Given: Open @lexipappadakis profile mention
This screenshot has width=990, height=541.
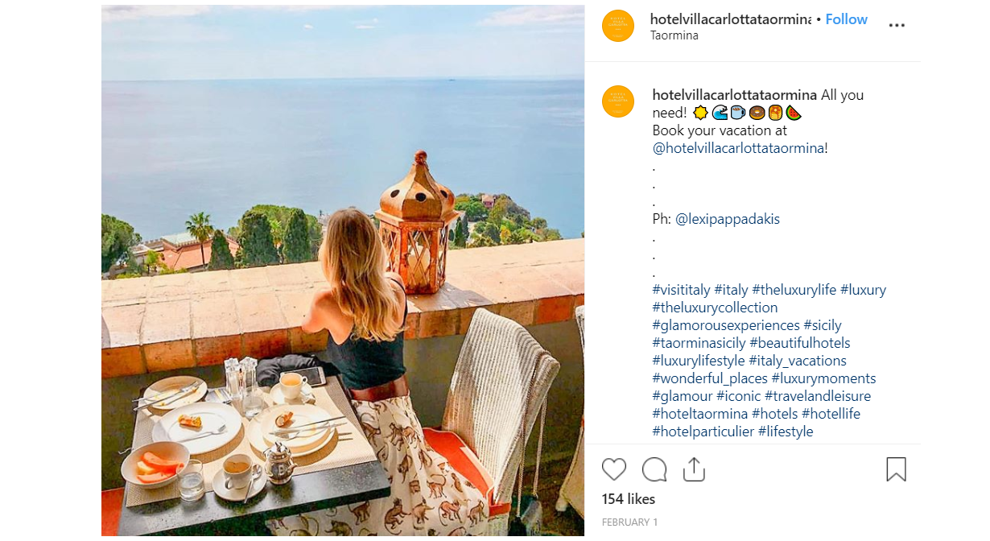Looking at the screenshot, I should point(728,219).
